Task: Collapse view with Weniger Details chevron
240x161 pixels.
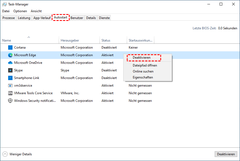Action: coord(5,154)
